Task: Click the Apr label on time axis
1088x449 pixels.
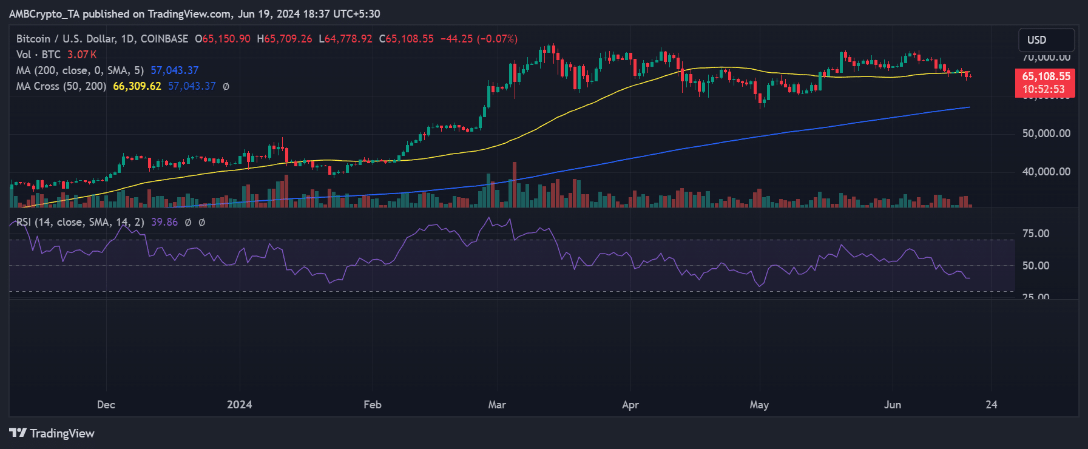Action: (x=630, y=405)
